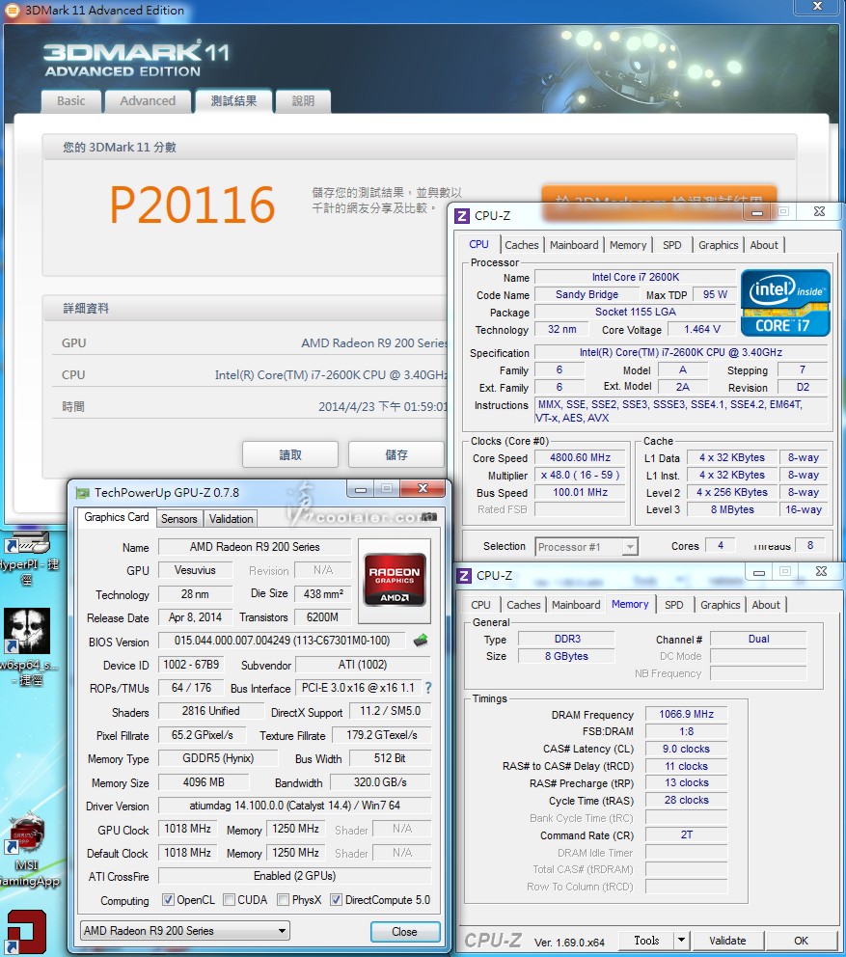
Task: Switch to the 3DMark Basic tab
Action: (x=70, y=101)
